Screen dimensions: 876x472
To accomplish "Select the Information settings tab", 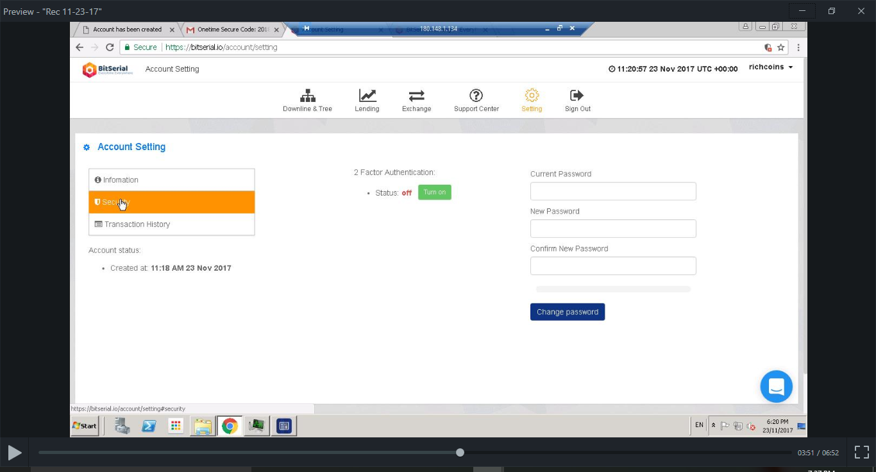I will [x=171, y=180].
